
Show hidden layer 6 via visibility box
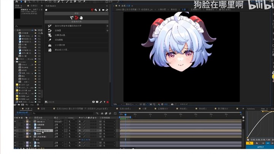15,124
